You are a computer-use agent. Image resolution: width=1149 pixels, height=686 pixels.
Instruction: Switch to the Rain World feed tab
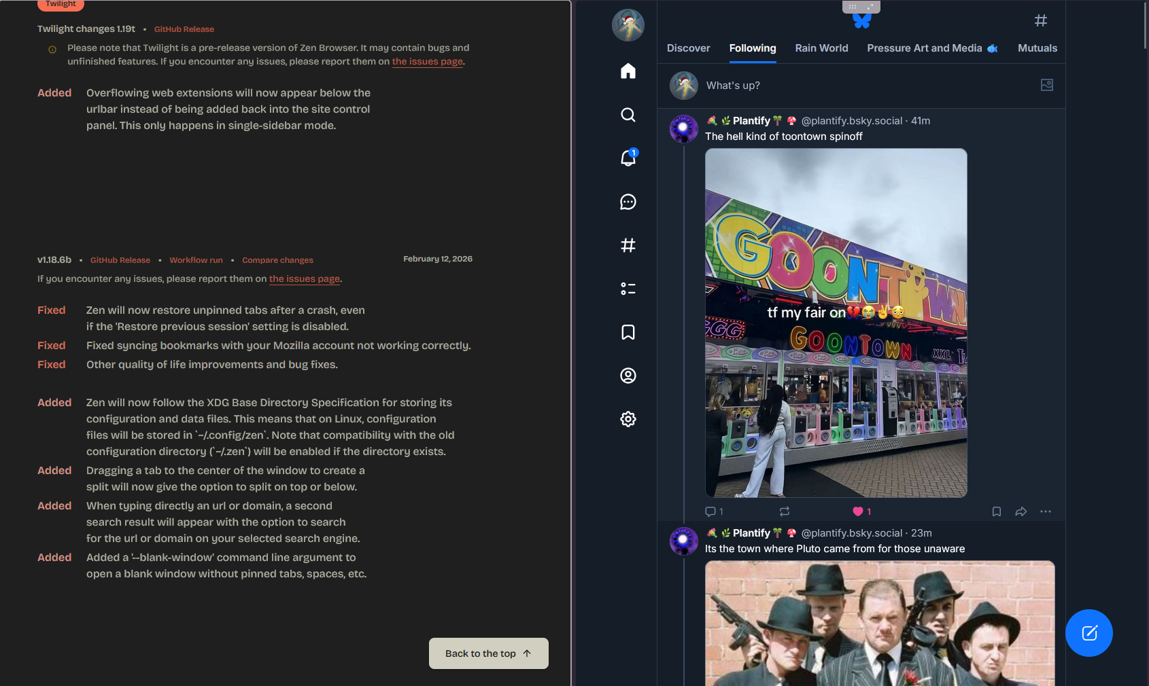pyautogui.click(x=821, y=48)
